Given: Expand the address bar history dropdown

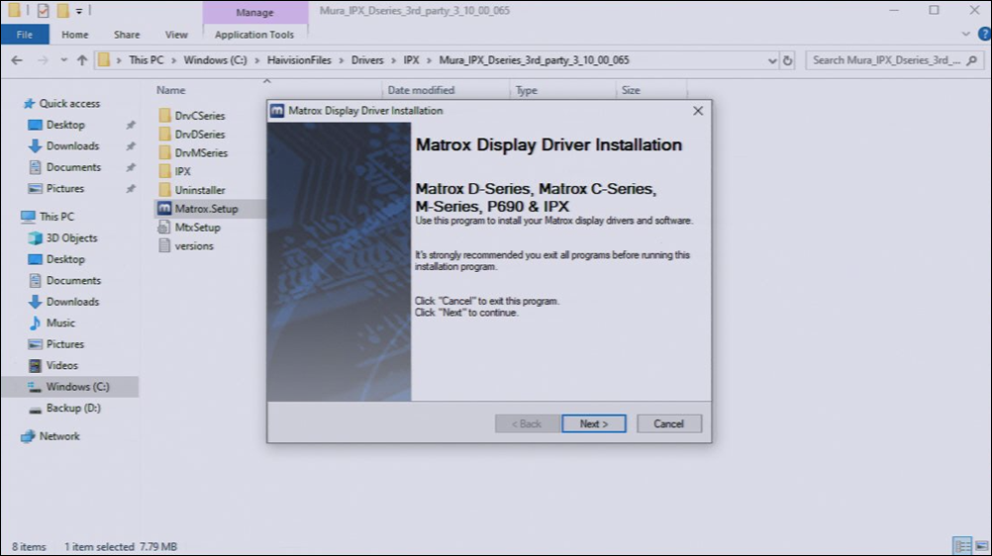Looking at the screenshot, I should (773, 60).
